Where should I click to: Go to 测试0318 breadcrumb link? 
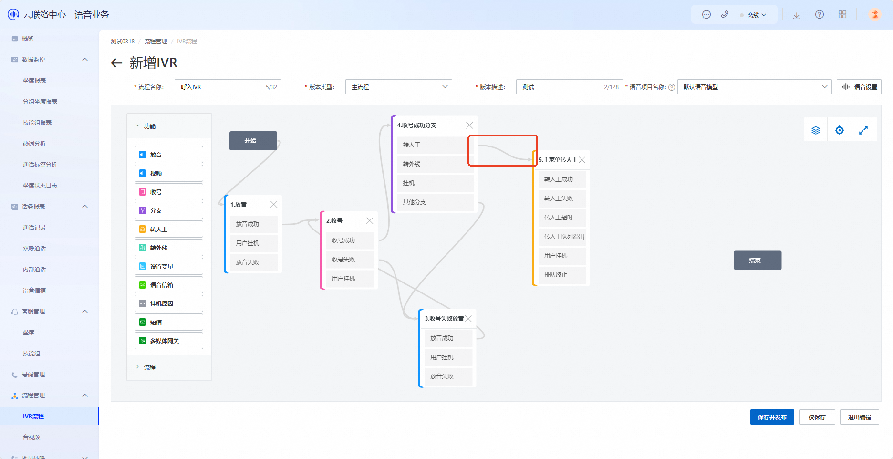(123, 42)
